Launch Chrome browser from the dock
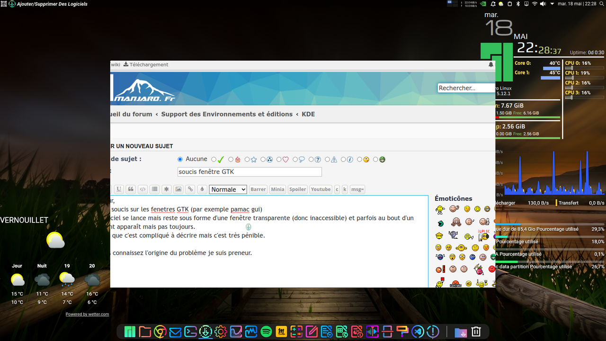The height and width of the screenshot is (341, 606). pos(160,332)
